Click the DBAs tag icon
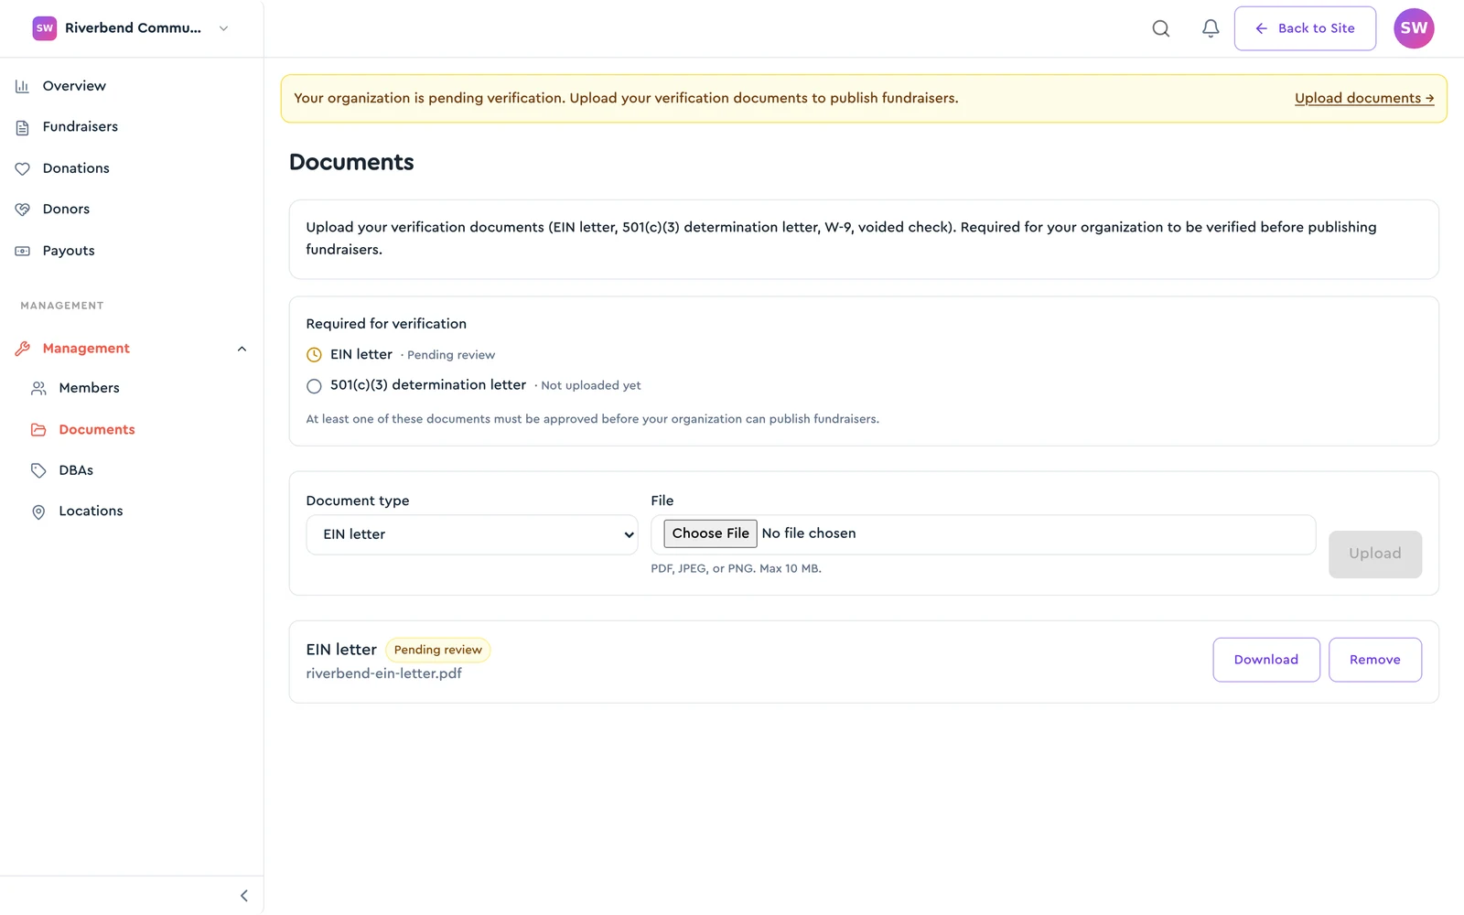This screenshot has height=915, width=1464. (x=38, y=470)
